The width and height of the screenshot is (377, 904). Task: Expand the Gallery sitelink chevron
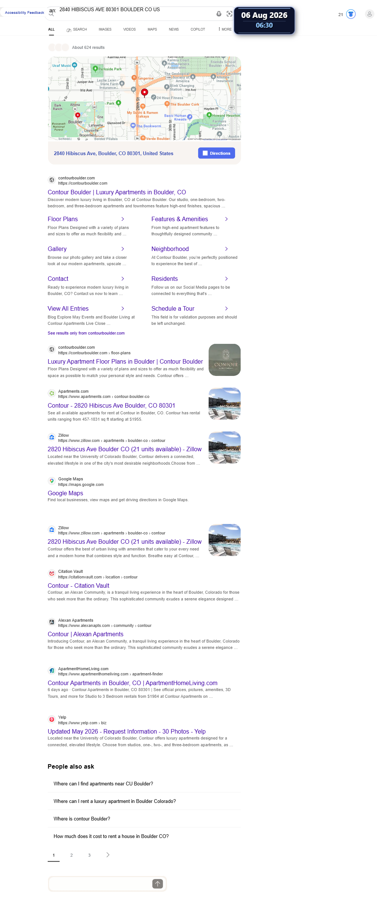pos(123,249)
